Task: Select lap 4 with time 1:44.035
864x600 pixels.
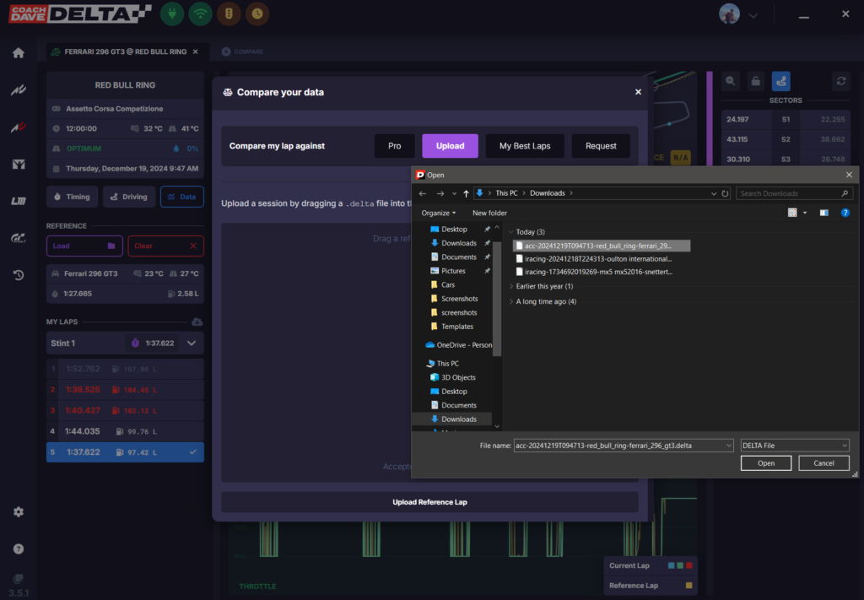Action: 125,431
